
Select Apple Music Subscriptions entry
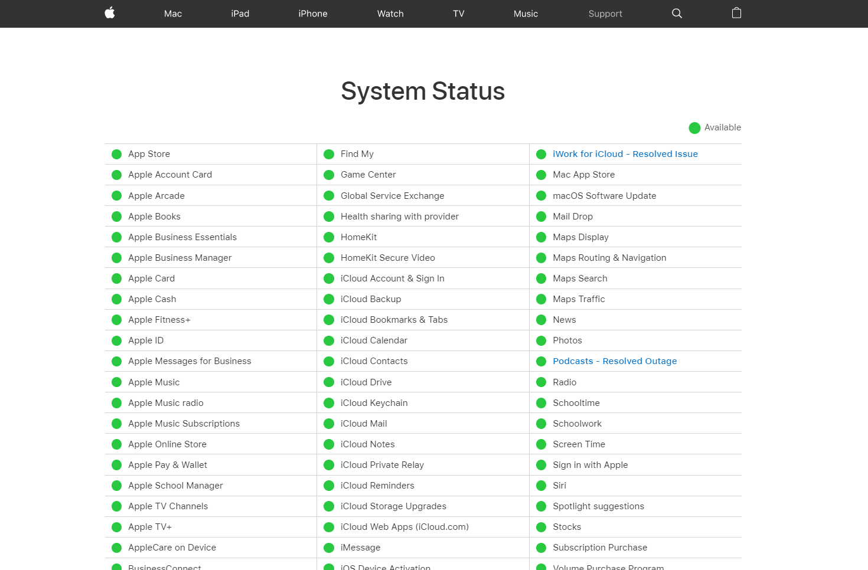click(x=184, y=424)
